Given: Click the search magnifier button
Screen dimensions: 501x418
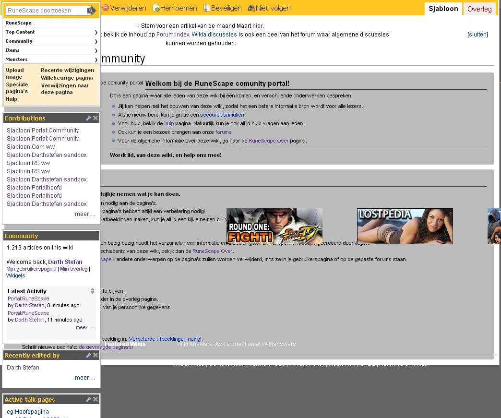Looking at the screenshot, I should coord(90,11).
